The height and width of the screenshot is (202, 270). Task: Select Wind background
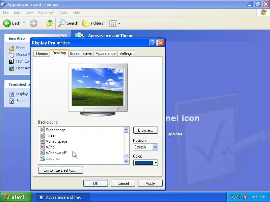click(x=50, y=147)
